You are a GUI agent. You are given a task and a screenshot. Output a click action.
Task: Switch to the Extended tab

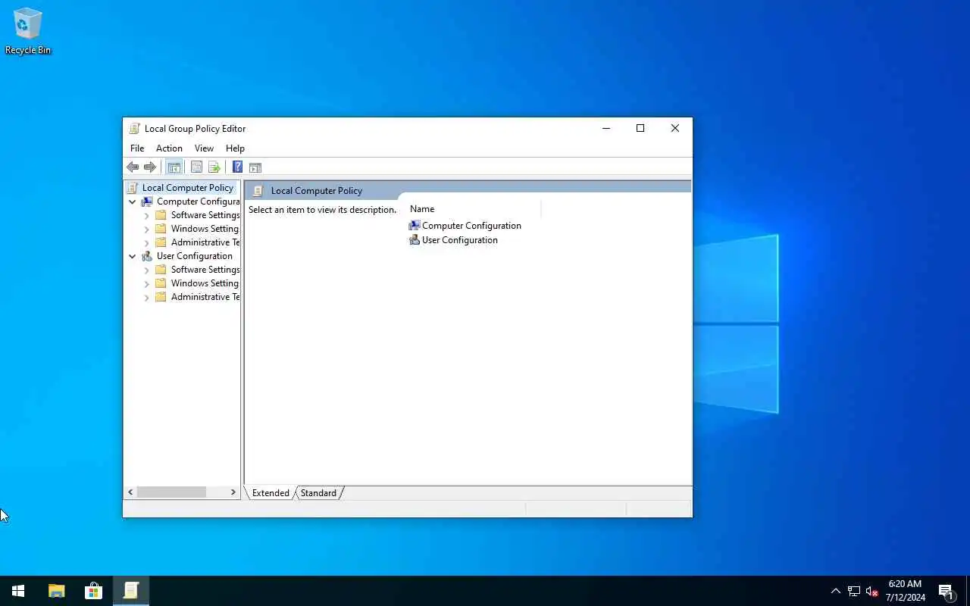(271, 493)
